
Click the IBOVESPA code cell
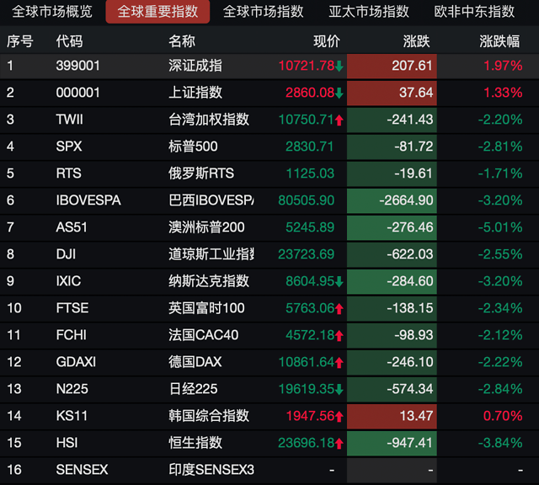click(88, 200)
